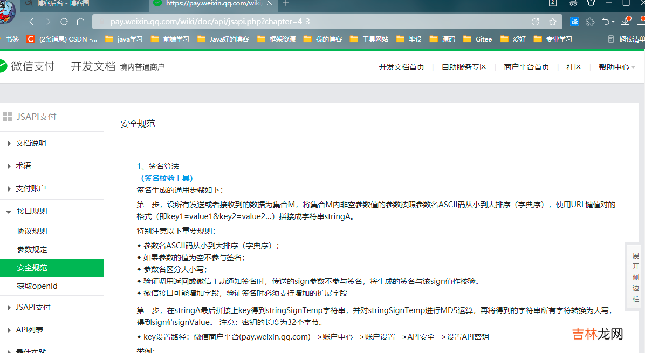Screen dimensions: 645x353
Task: Expand the API列表 sidebar section
Action: [x=30, y=330]
